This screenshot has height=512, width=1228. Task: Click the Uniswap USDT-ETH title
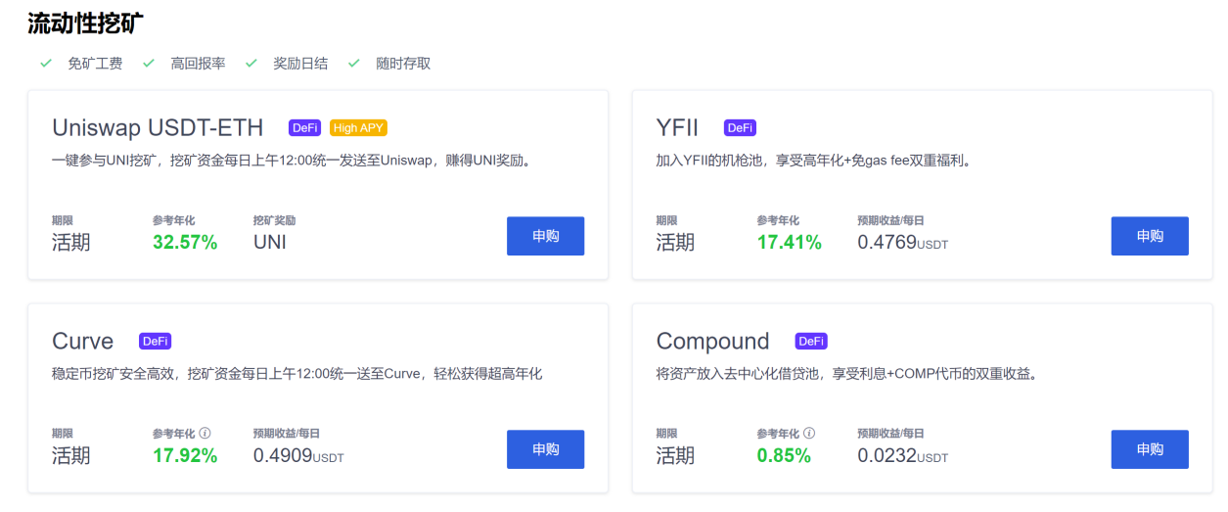(158, 128)
